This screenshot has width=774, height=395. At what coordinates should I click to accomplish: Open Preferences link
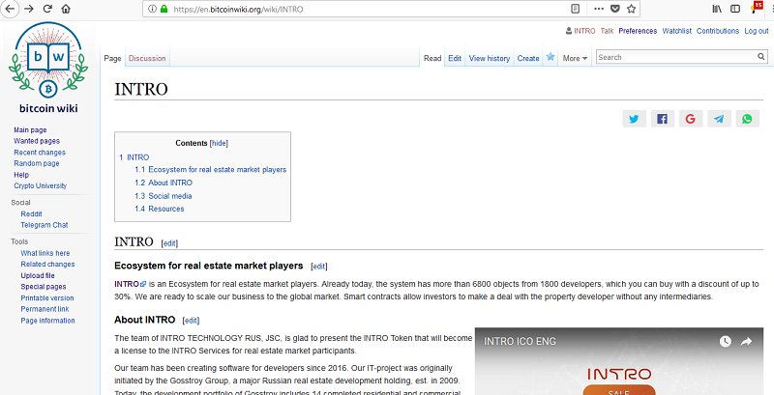point(638,31)
